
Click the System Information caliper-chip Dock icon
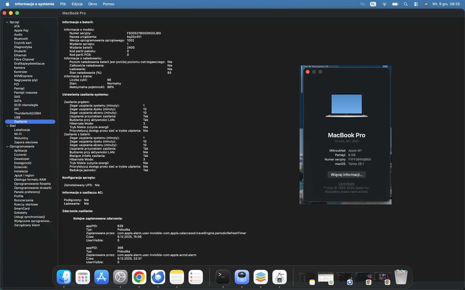click(279, 277)
